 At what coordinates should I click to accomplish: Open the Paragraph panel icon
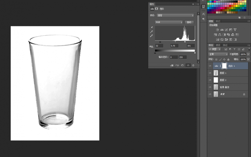[203, 19]
